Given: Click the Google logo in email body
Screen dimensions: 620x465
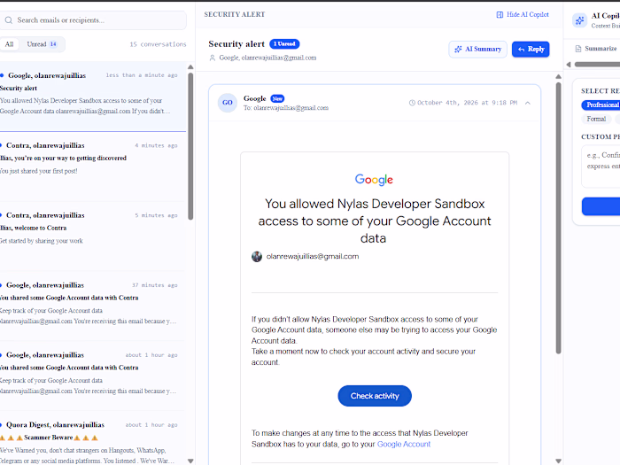Looking at the screenshot, I should 374,180.
